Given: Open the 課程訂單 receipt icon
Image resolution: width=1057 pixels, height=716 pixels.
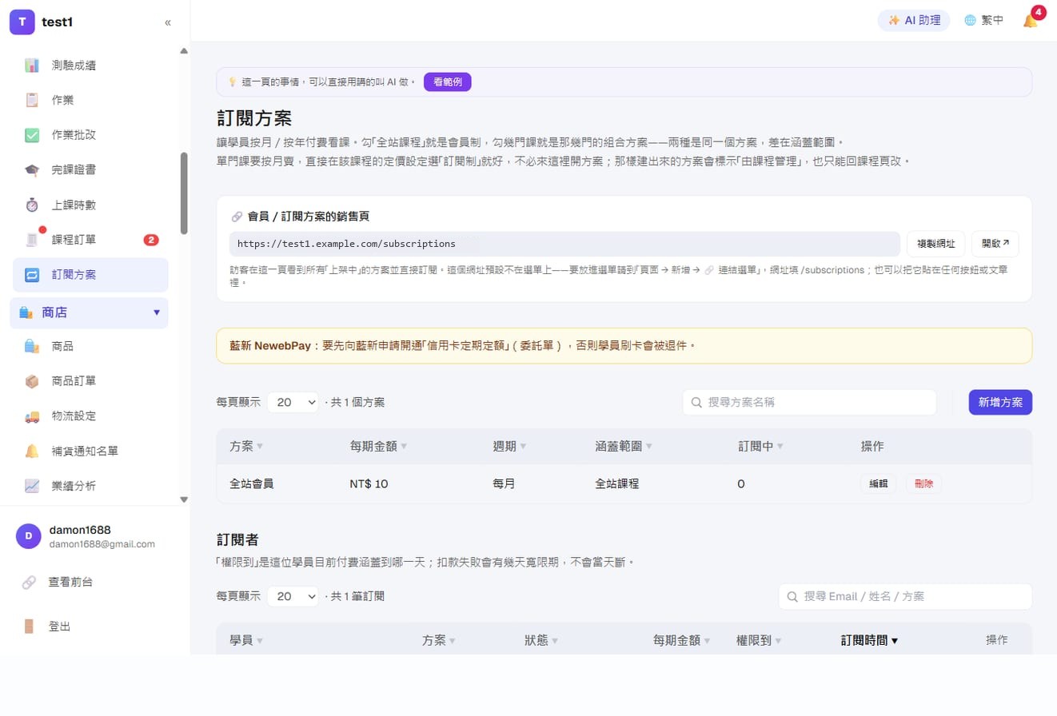Looking at the screenshot, I should [x=32, y=240].
